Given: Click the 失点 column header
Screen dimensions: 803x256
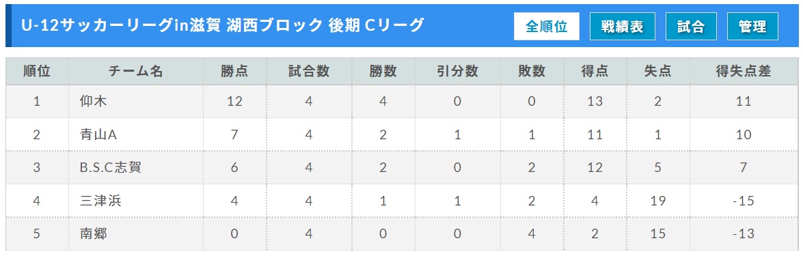Looking at the screenshot, I should [658, 71].
